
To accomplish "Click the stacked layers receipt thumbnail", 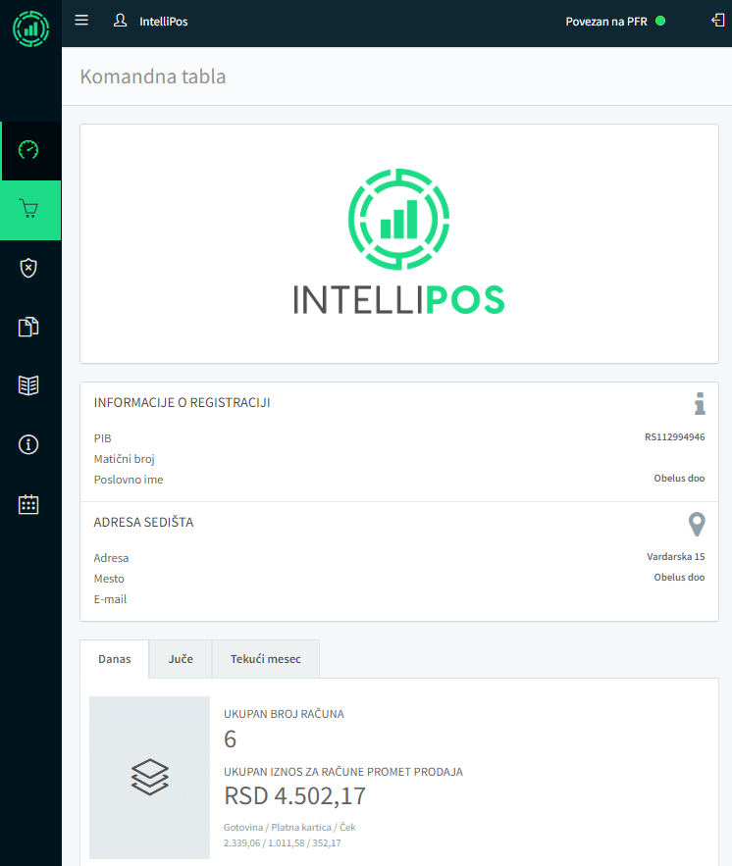I will click(149, 777).
